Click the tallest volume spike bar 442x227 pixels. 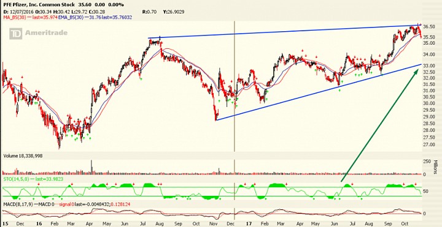tap(91, 167)
